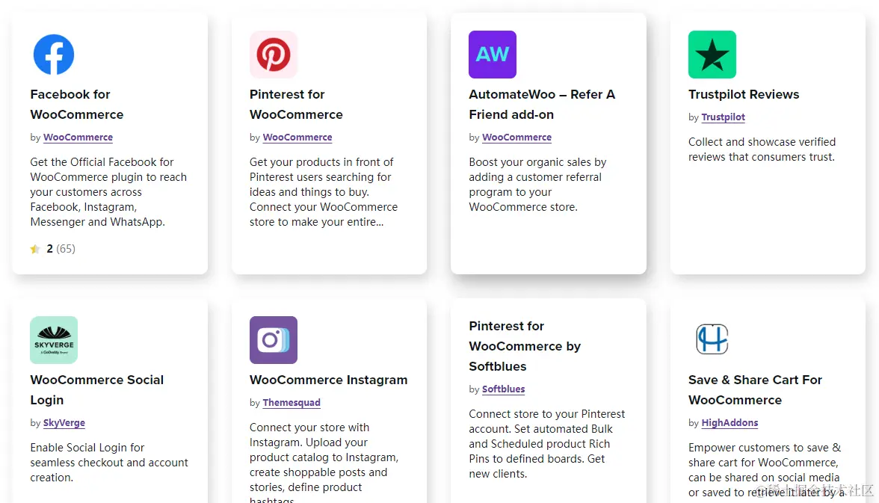
Task: Click the Themesquad author link
Action: pyautogui.click(x=292, y=403)
